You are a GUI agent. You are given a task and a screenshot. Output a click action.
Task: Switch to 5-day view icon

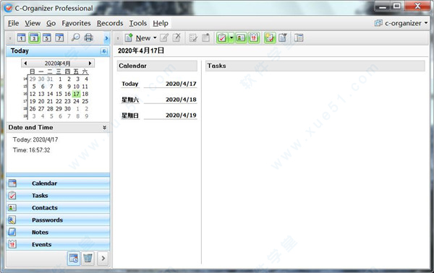tap(47, 38)
